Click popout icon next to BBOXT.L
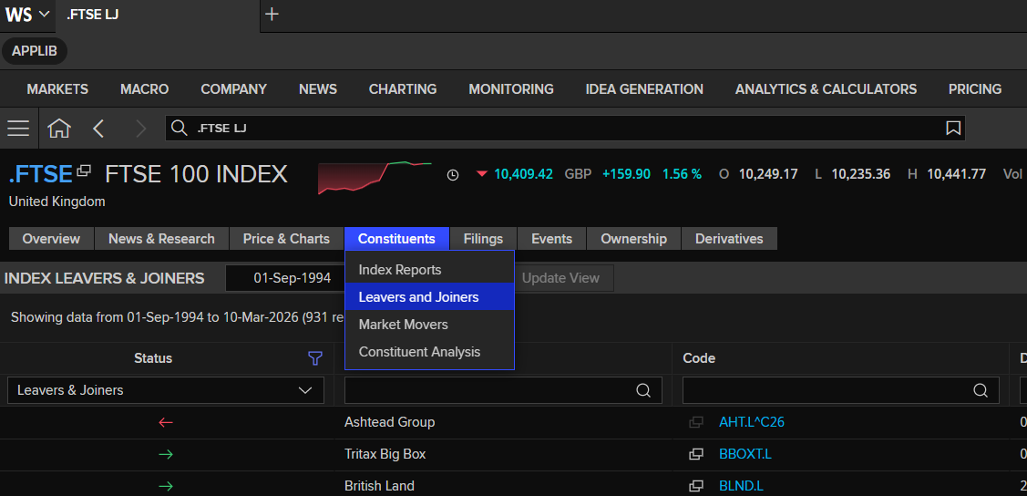 pos(695,454)
